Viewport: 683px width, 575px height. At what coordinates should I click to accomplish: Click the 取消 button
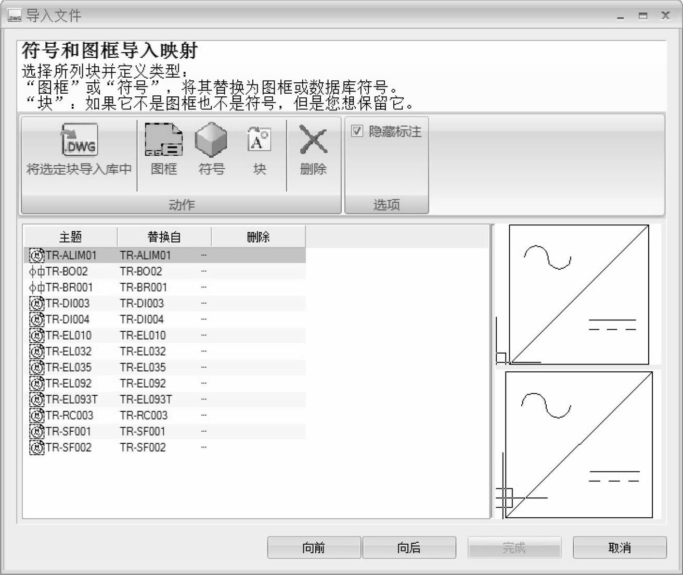(x=619, y=547)
